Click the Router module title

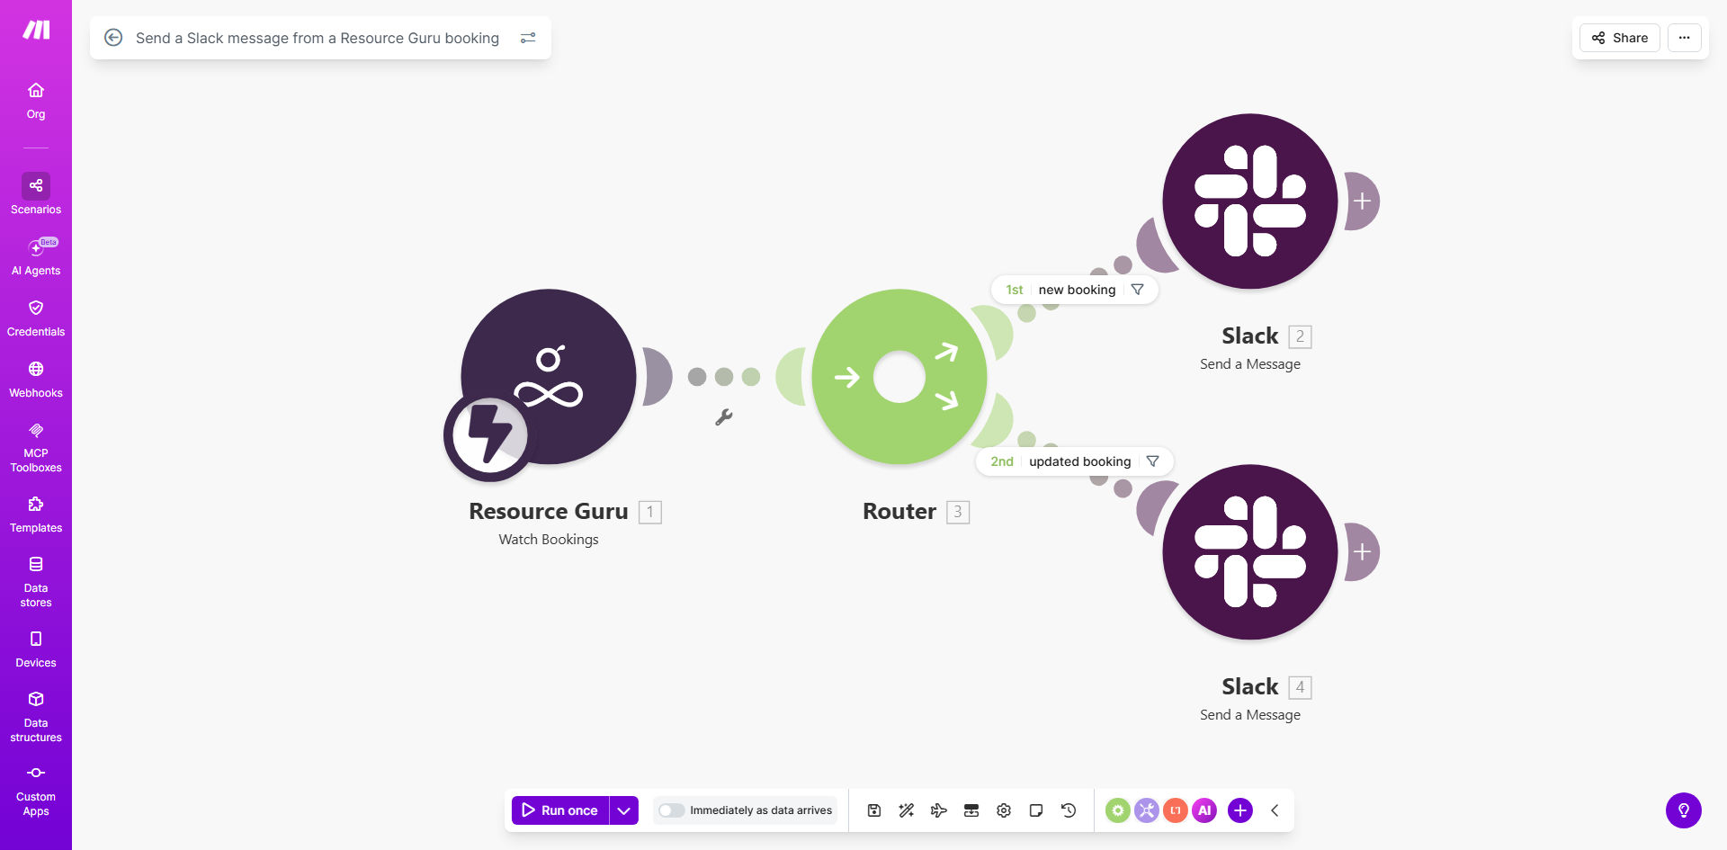click(x=899, y=511)
